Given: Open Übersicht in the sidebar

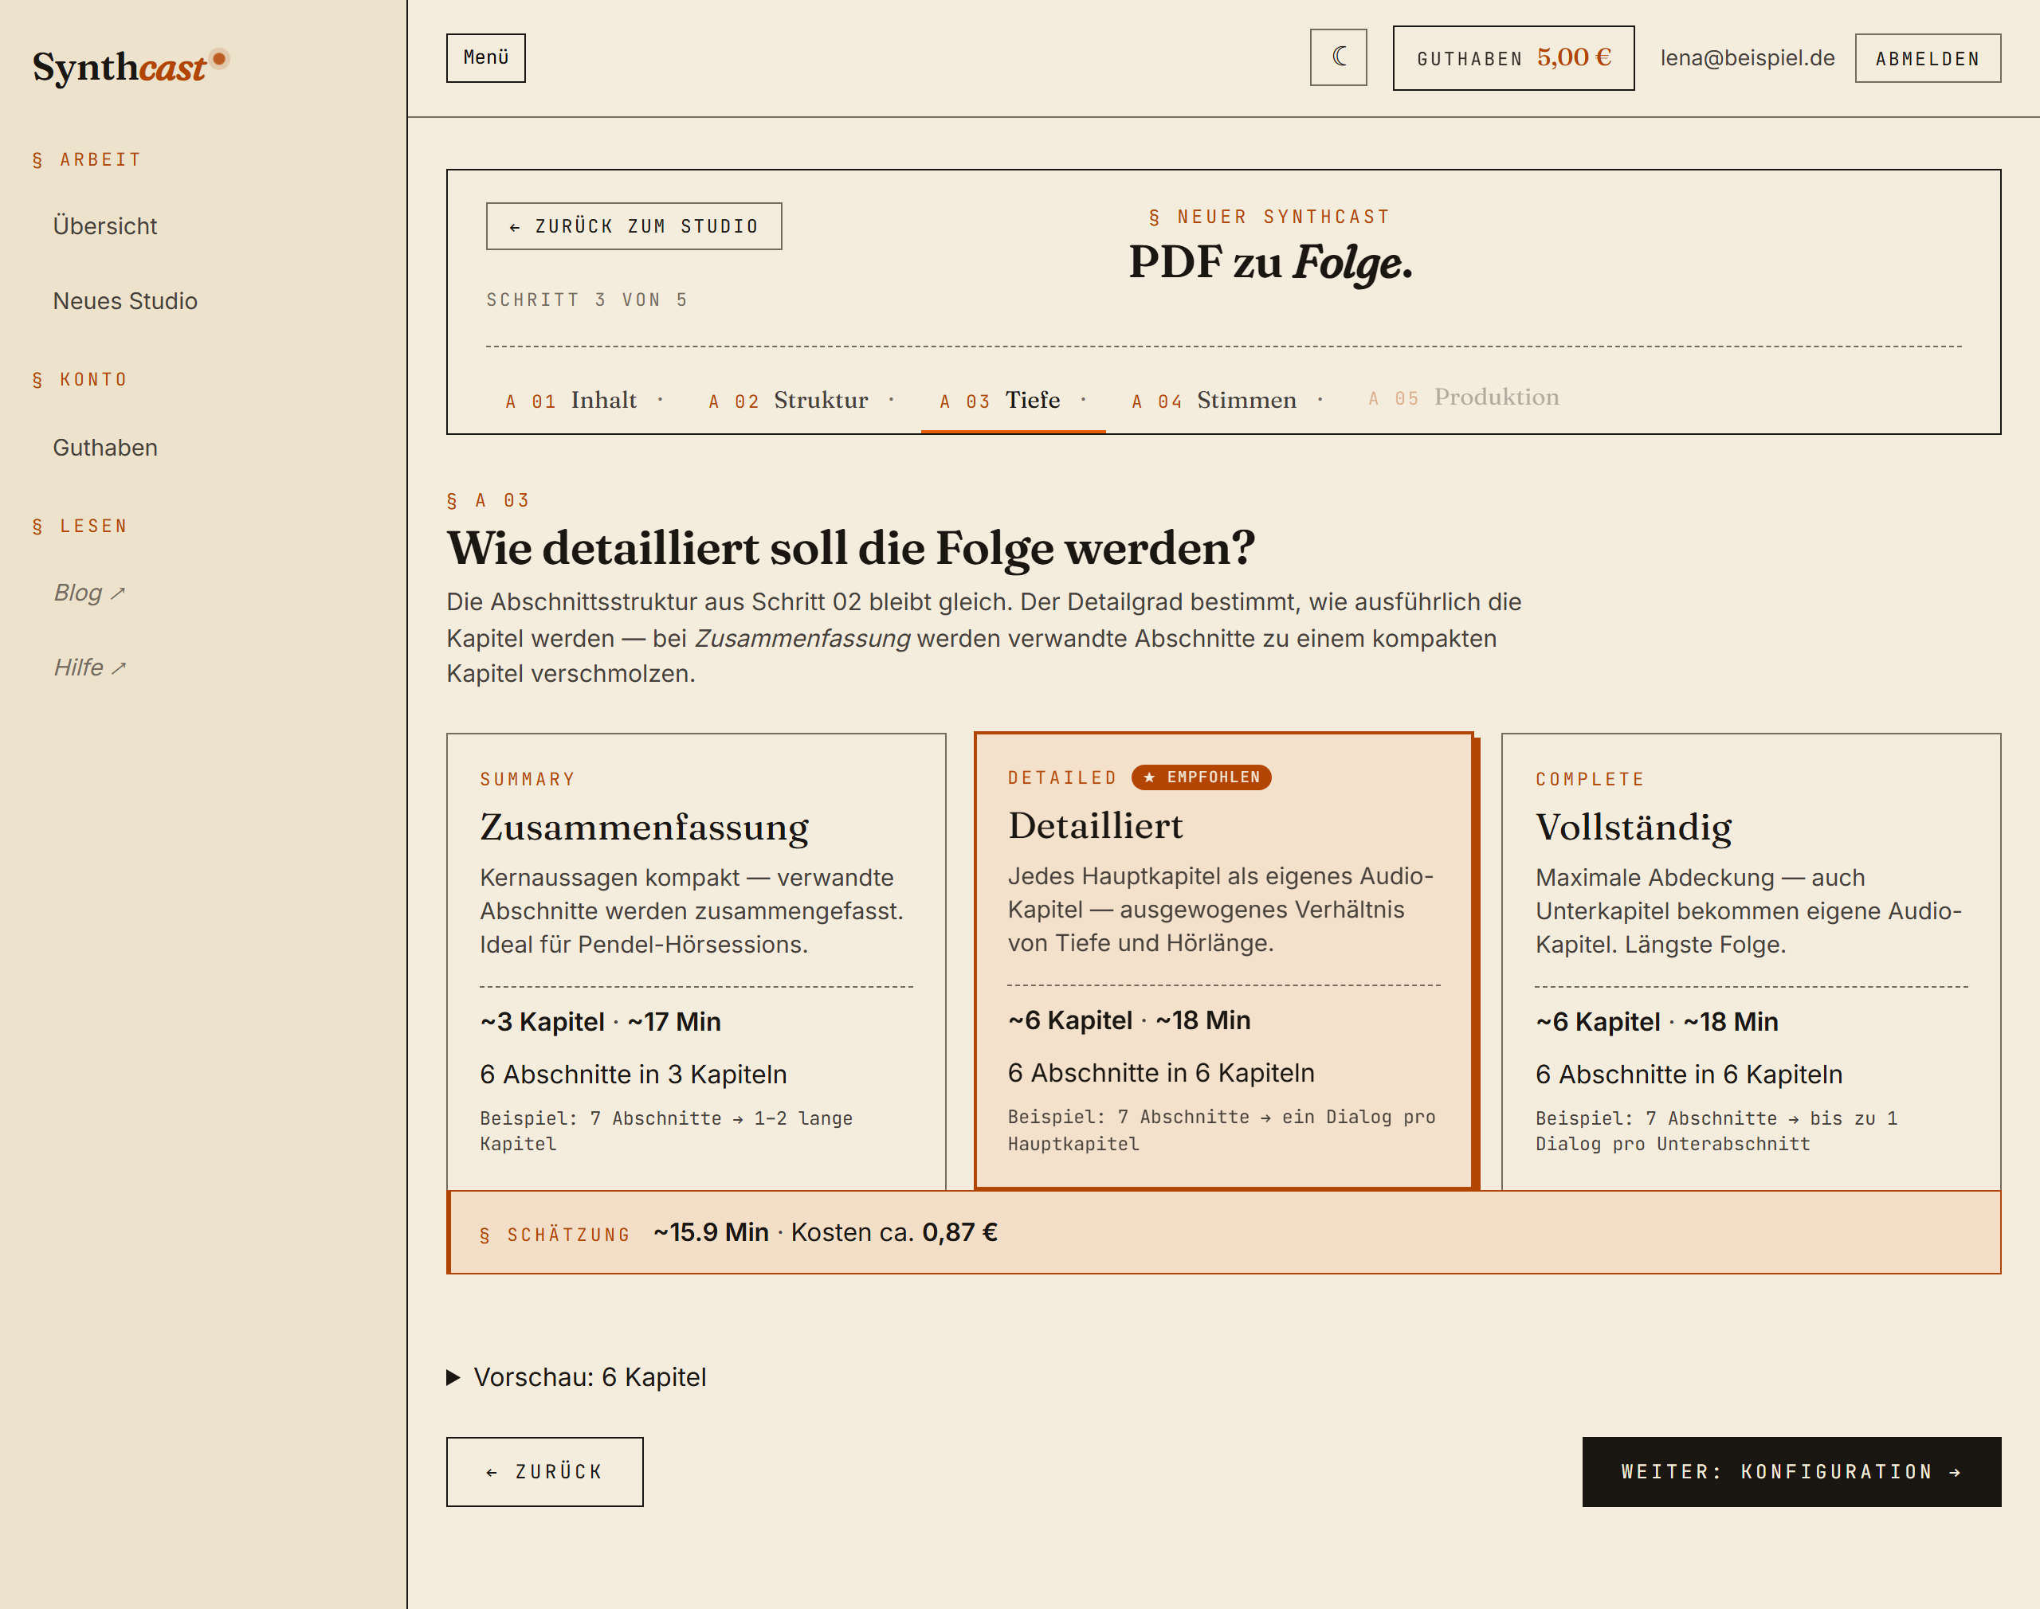Looking at the screenshot, I should pos(104,226).
